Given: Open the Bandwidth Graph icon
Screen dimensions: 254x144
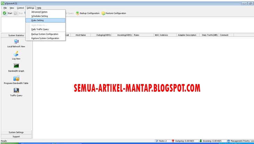Looking at the screenshot, I should (x=16, y=66).
